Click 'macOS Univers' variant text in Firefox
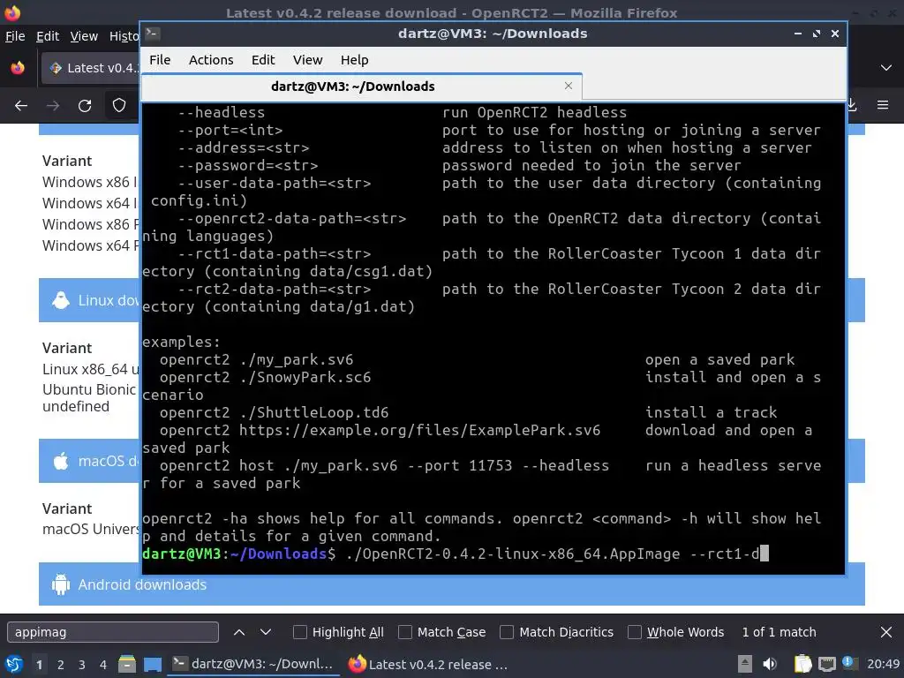 (x=91, y=530)
